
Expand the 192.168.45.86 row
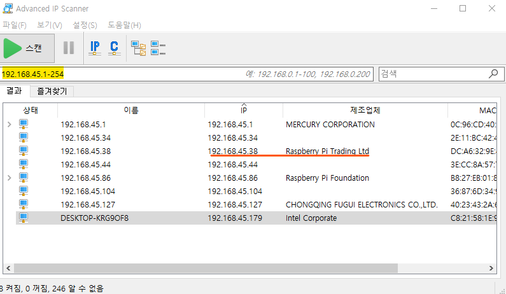click(x=10, y=178)
